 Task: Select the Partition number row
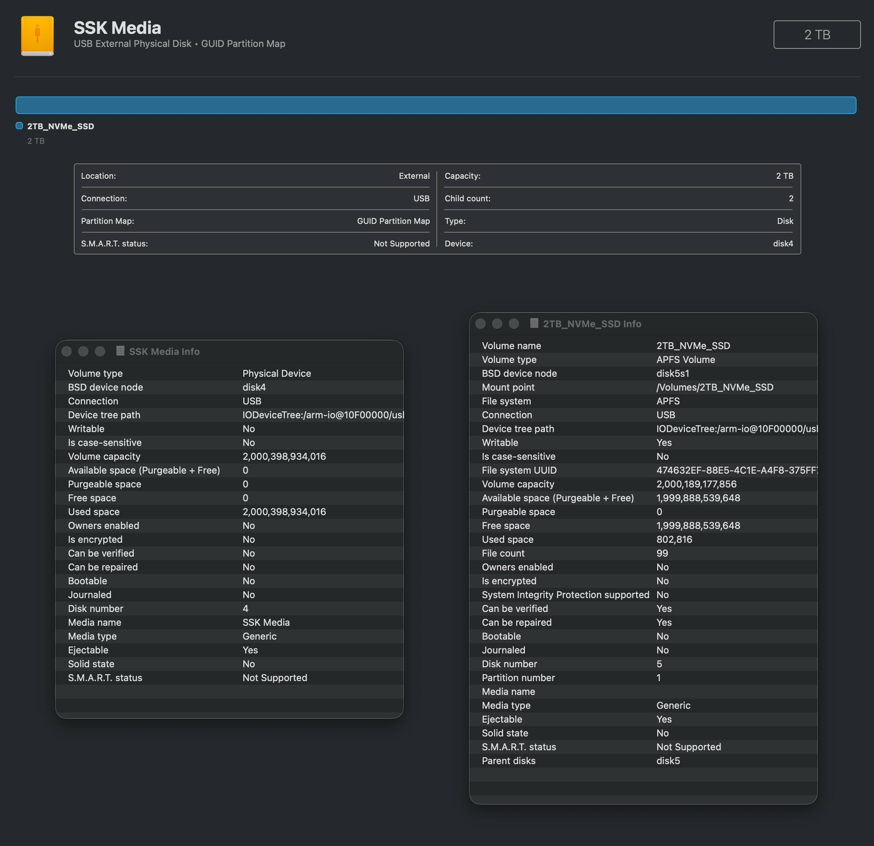click(x=643, y=678)
